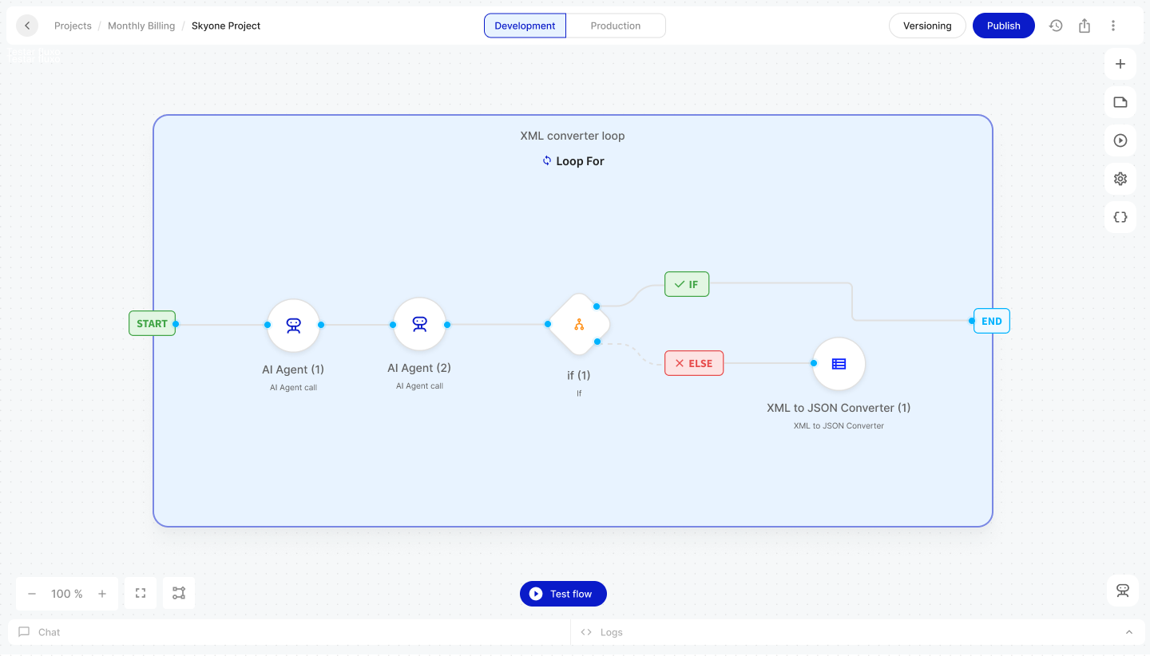Screen dimensions: 1150x656
Task: Open the settings gear icon
Action: (1120, 179)
